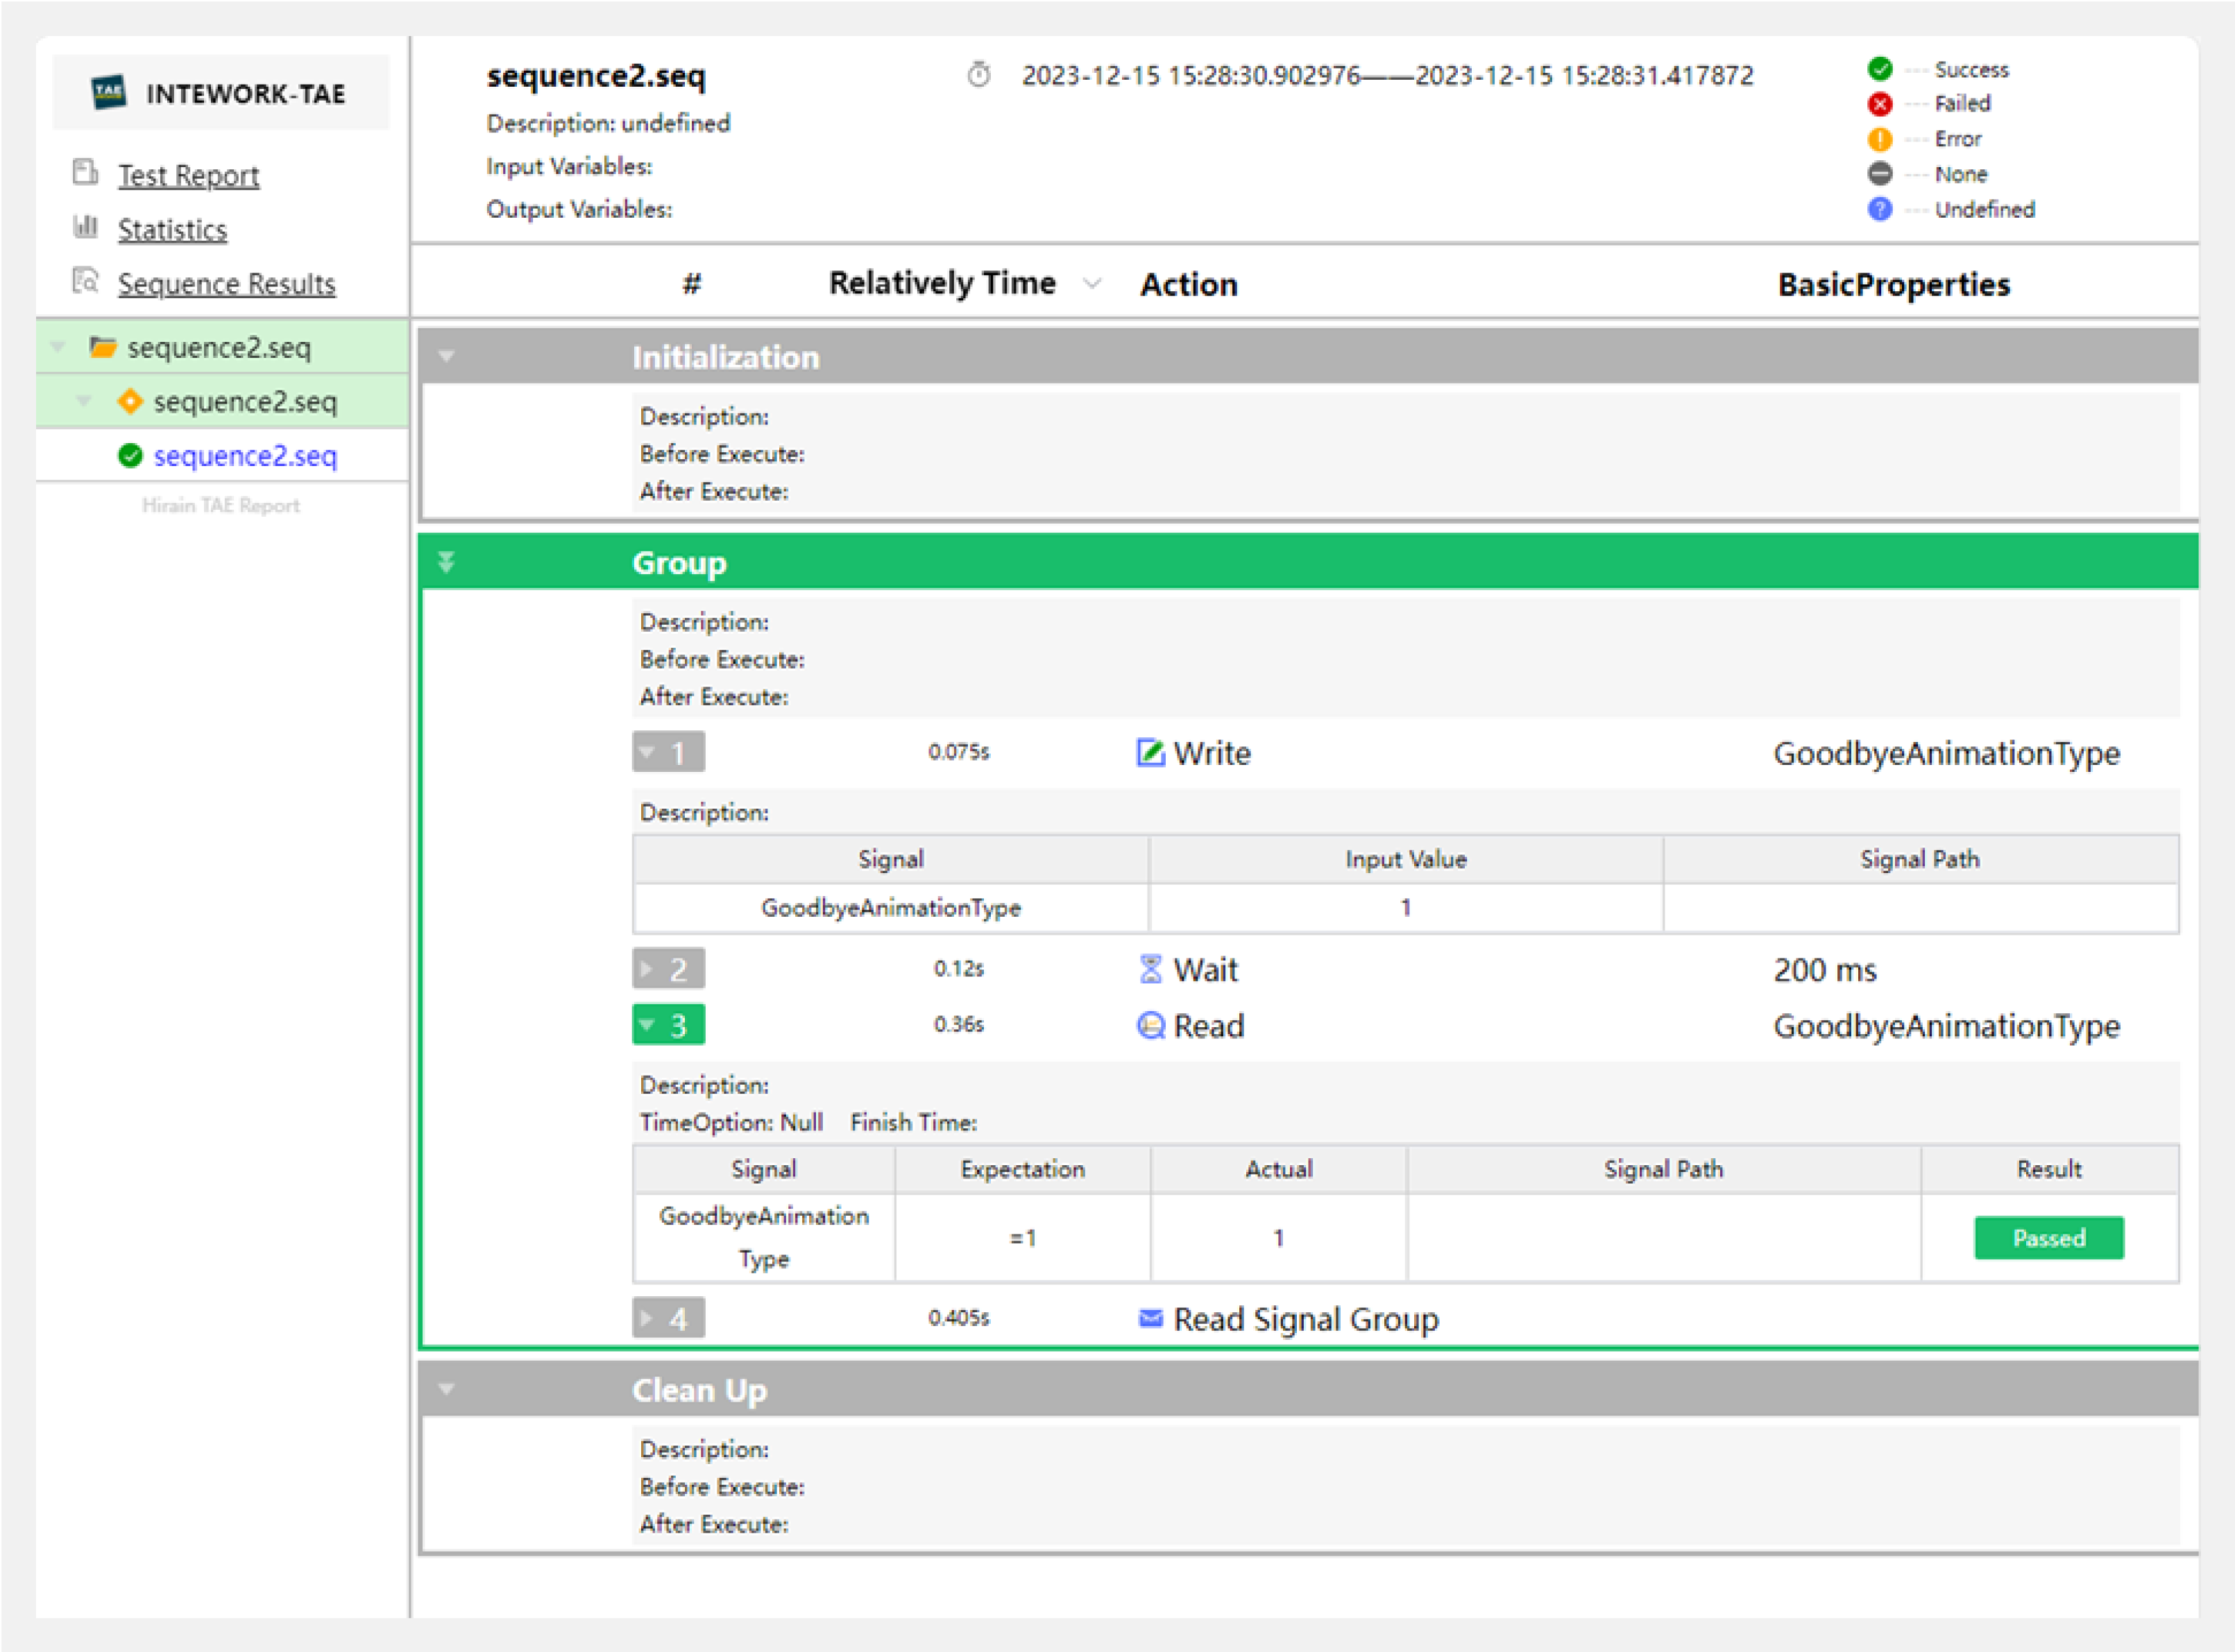Expand step 4 Read Signal Group
This screenshot has width=2235, height=1652.
(668, 1318)
